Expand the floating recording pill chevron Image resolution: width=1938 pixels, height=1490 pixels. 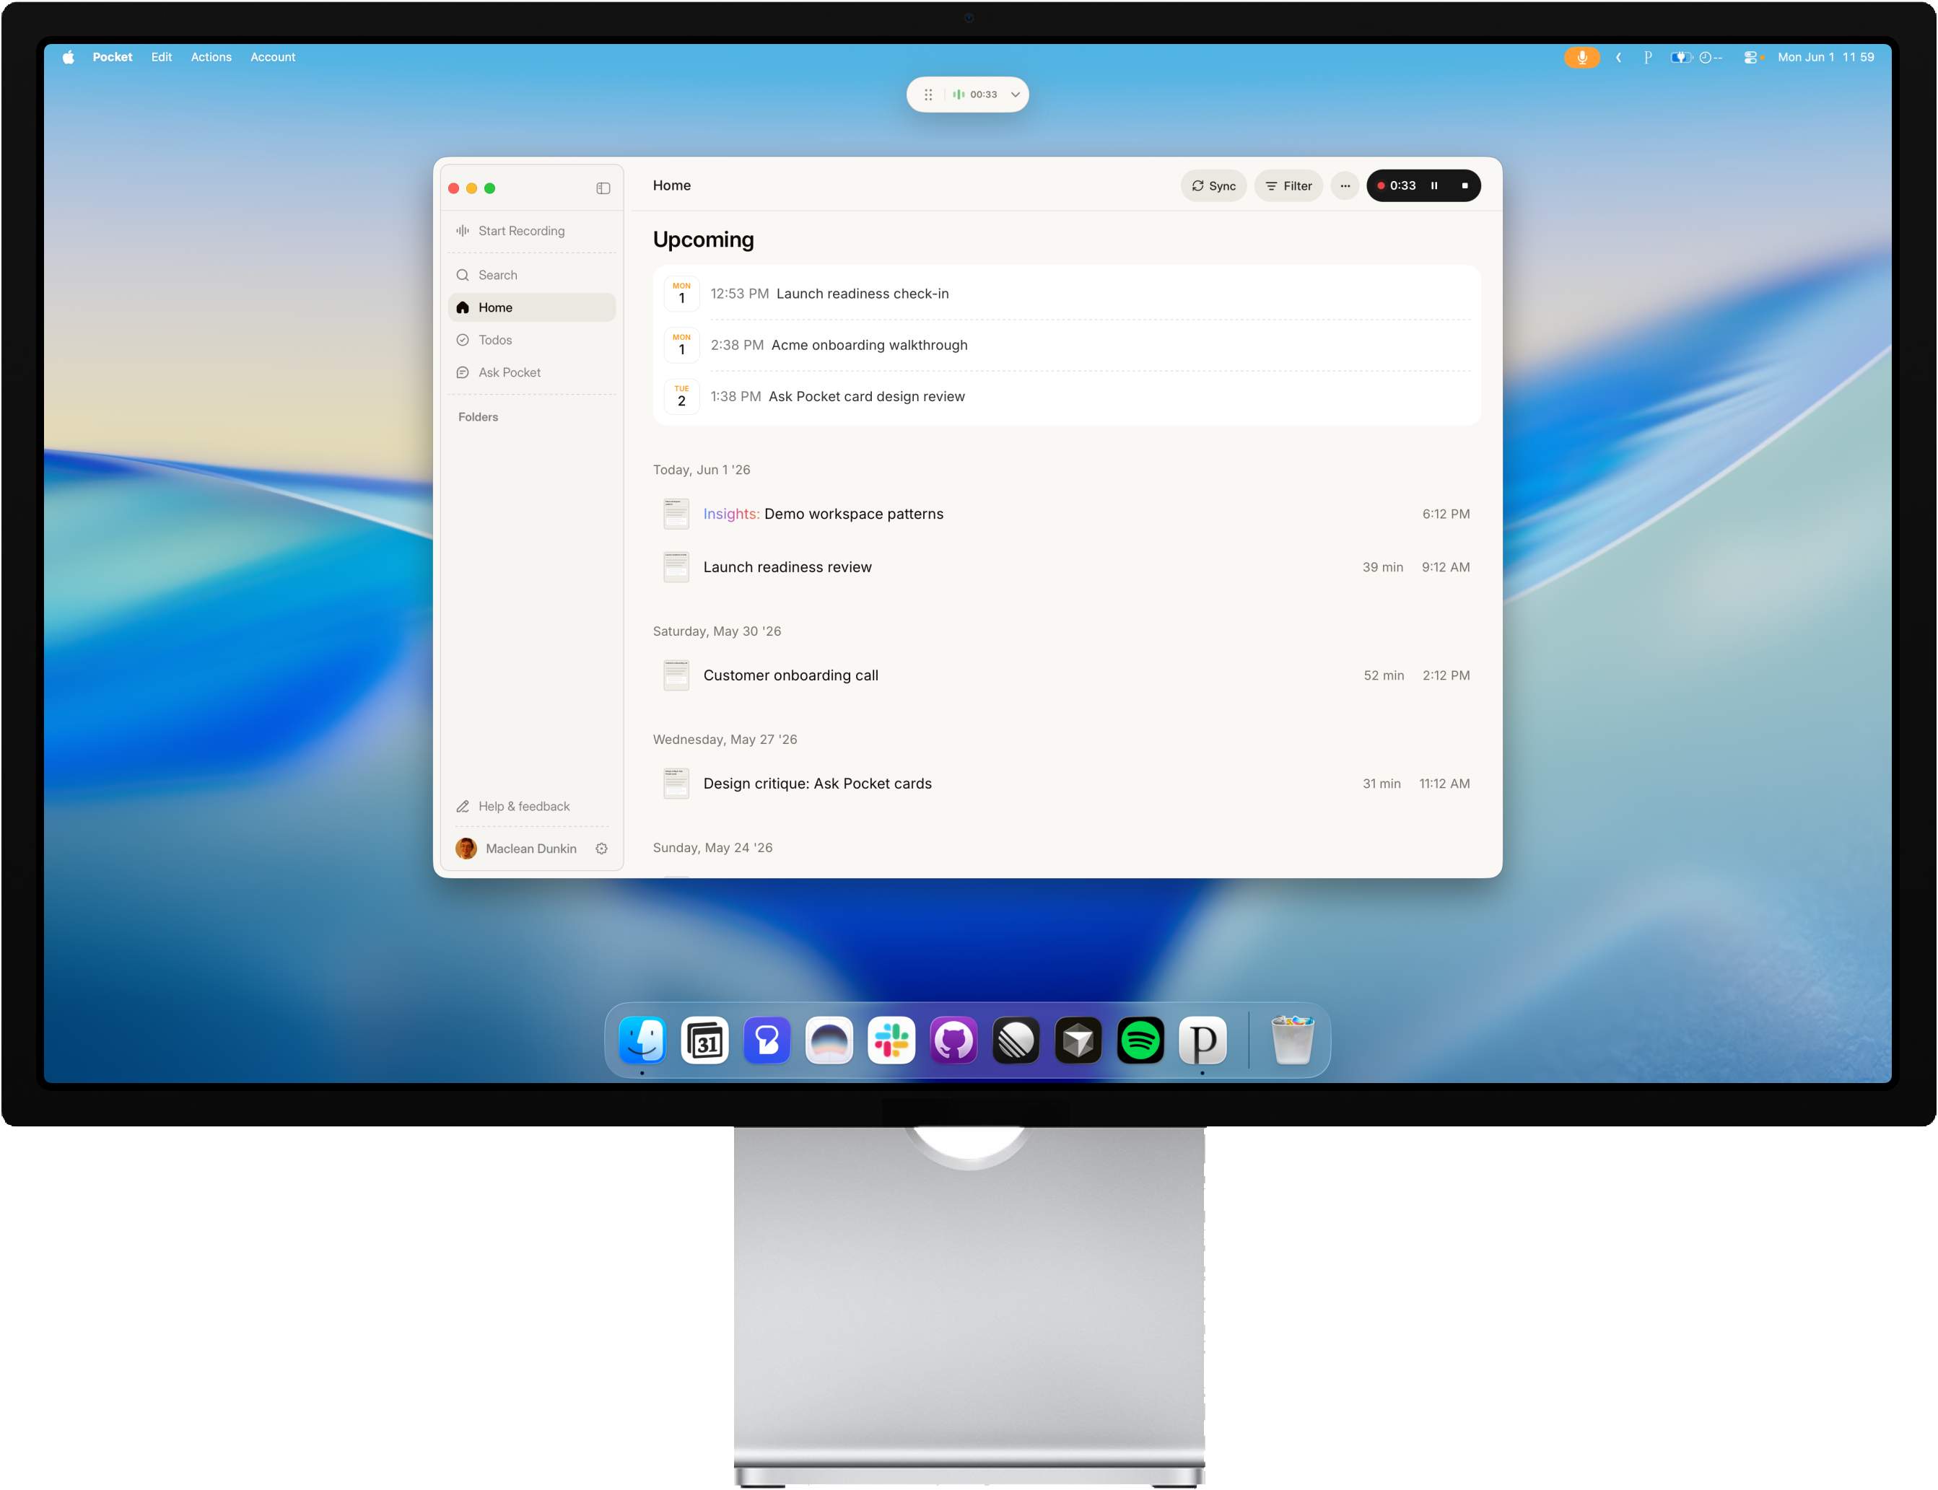coord(1015,95)
